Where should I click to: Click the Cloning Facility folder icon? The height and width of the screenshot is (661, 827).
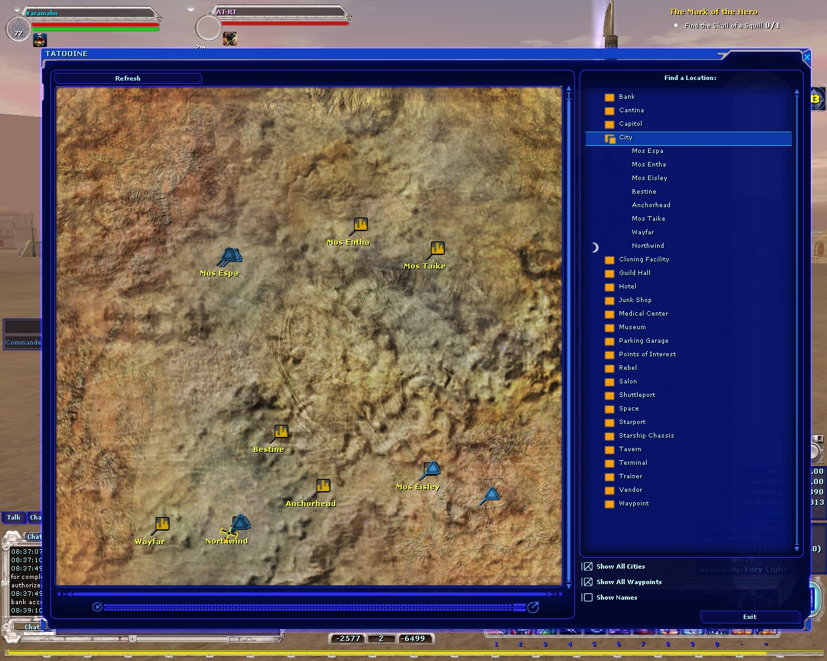[x=609, y=260]
